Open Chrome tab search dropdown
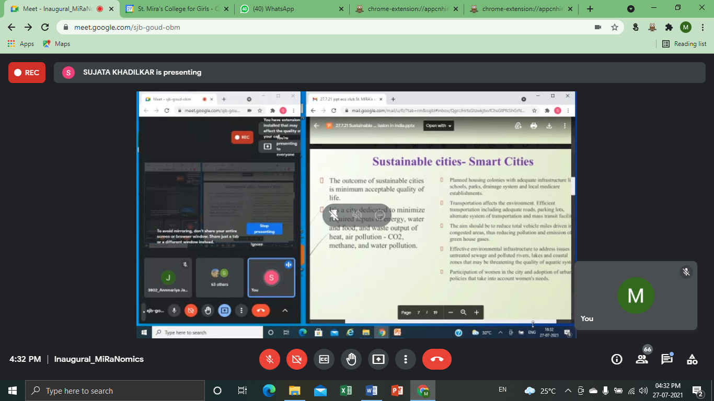Image resolution: width=714 pixels, height=401 pixels. [631, 9]
